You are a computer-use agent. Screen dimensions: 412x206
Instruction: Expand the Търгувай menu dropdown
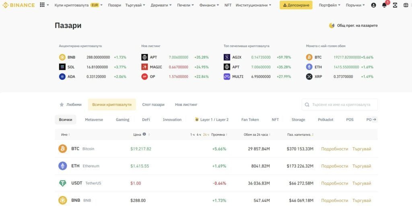[135, 5]
